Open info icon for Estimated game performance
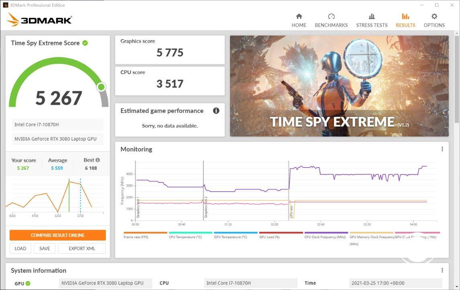 pos(216,111)
